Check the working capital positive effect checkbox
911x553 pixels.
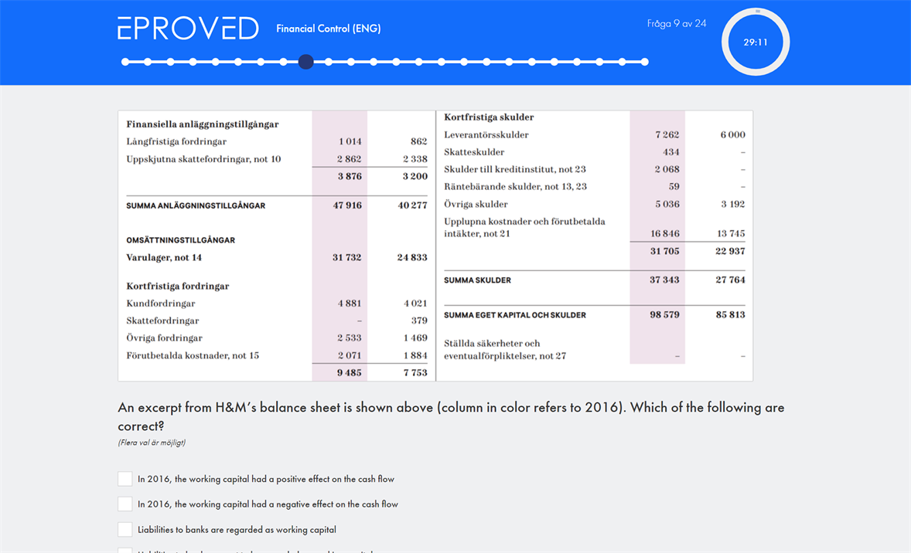pos(125,479)
